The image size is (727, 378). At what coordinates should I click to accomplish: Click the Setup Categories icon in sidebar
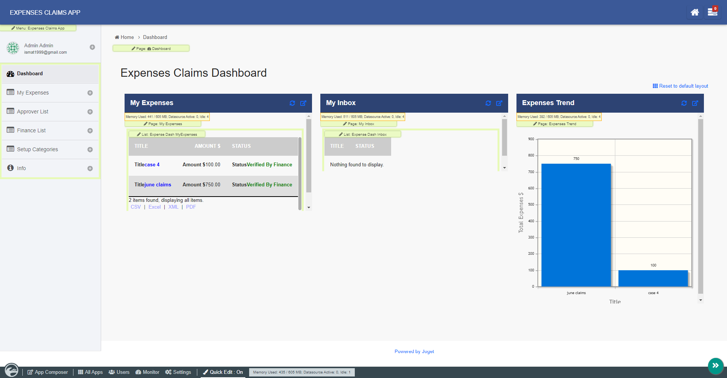coord(10,149)
